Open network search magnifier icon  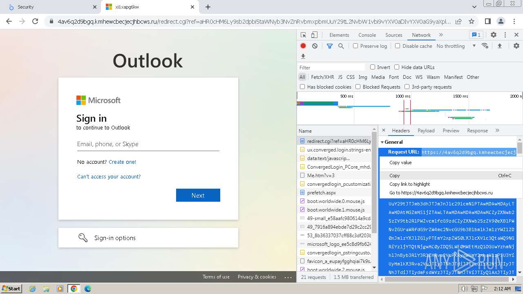coord(341,46)
